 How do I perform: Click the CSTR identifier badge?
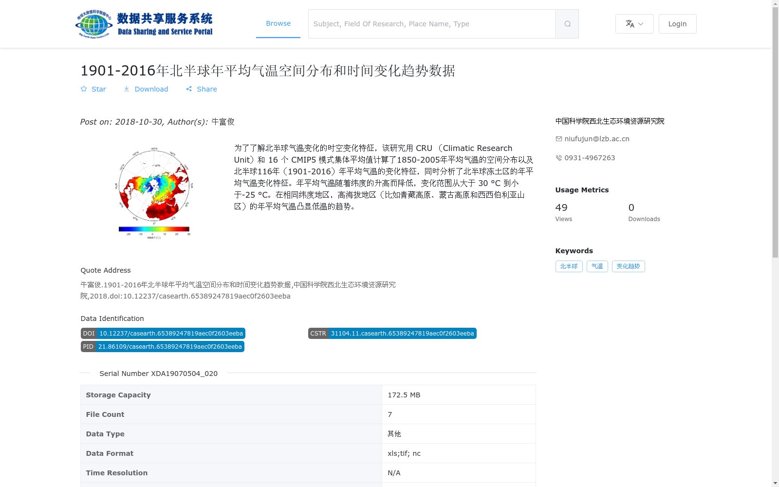[392, 334]
